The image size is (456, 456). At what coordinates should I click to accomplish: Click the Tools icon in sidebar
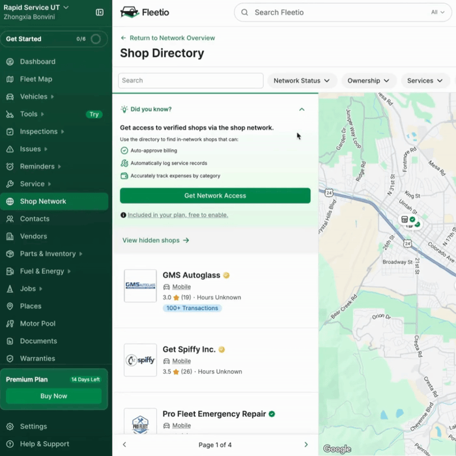click(x=10, y=114)
